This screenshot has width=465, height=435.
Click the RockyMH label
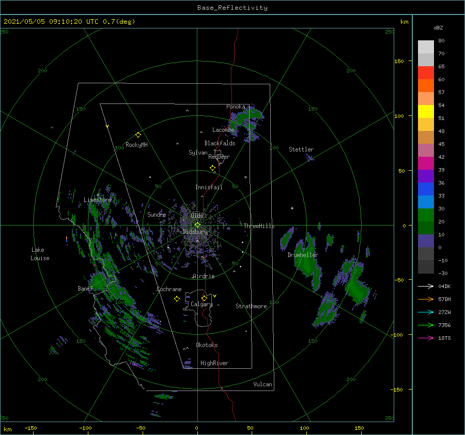click(x=136, y=145)
